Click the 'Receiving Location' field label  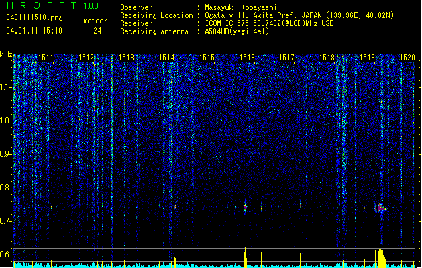(x=156, y=15)
